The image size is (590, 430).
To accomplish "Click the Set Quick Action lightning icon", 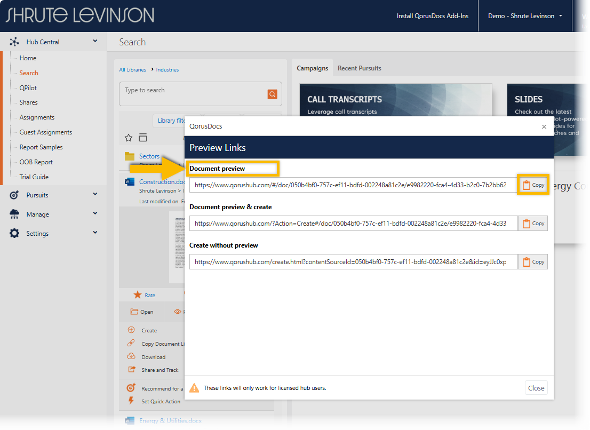I will tap(131, 401).
